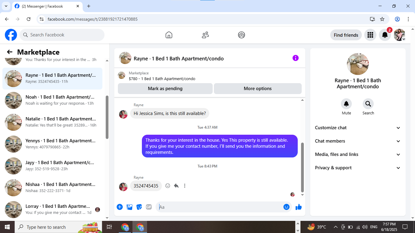This screenshot has height=233, width=415.
Task: Expand Media, files and links section
Action: (x=358, y=154)
